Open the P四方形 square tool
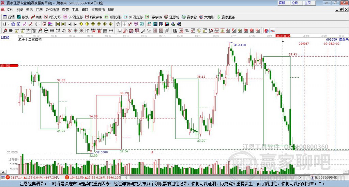This screenshot has width=349, height=187. [52, 17]
